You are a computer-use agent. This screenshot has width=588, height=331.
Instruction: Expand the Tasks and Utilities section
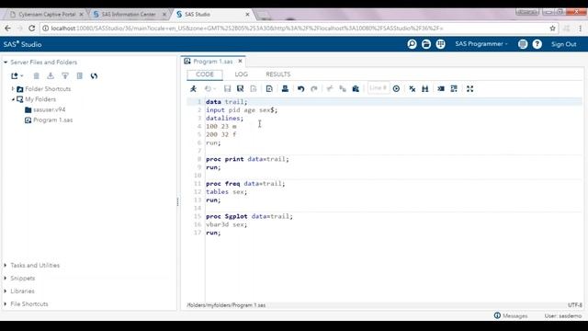pos(6,266)
